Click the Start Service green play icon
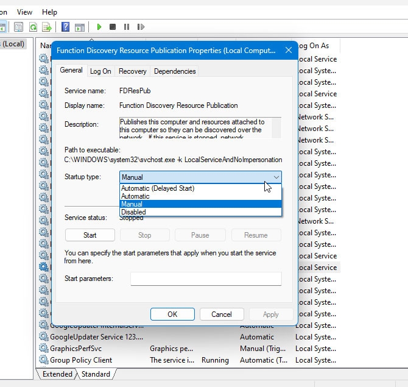The height and width of the screenshot is (387, 408). [99, 27]
